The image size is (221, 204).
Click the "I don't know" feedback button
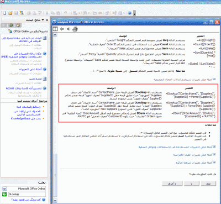172,184
